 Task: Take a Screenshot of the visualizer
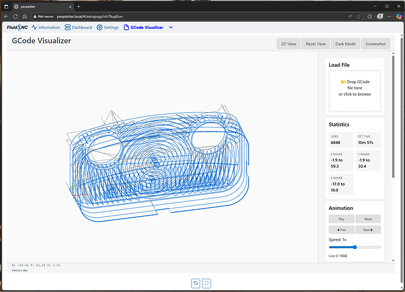(376, 44)
